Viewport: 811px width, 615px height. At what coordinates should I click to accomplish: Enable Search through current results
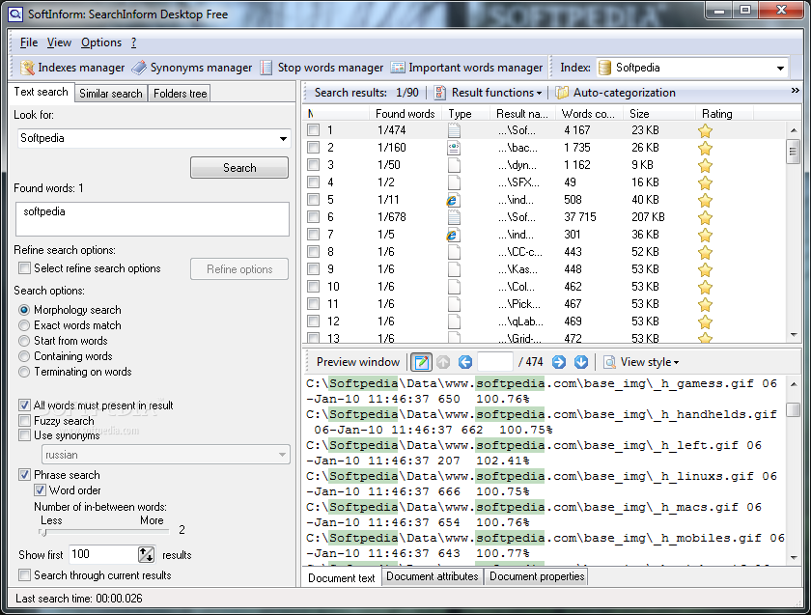(x=24, y=574)
